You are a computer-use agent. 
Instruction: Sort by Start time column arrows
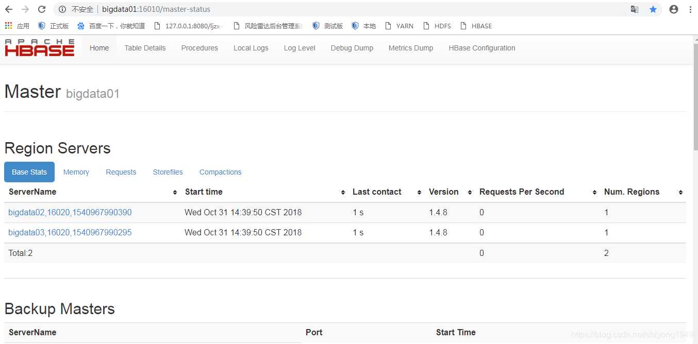(343, 192)
